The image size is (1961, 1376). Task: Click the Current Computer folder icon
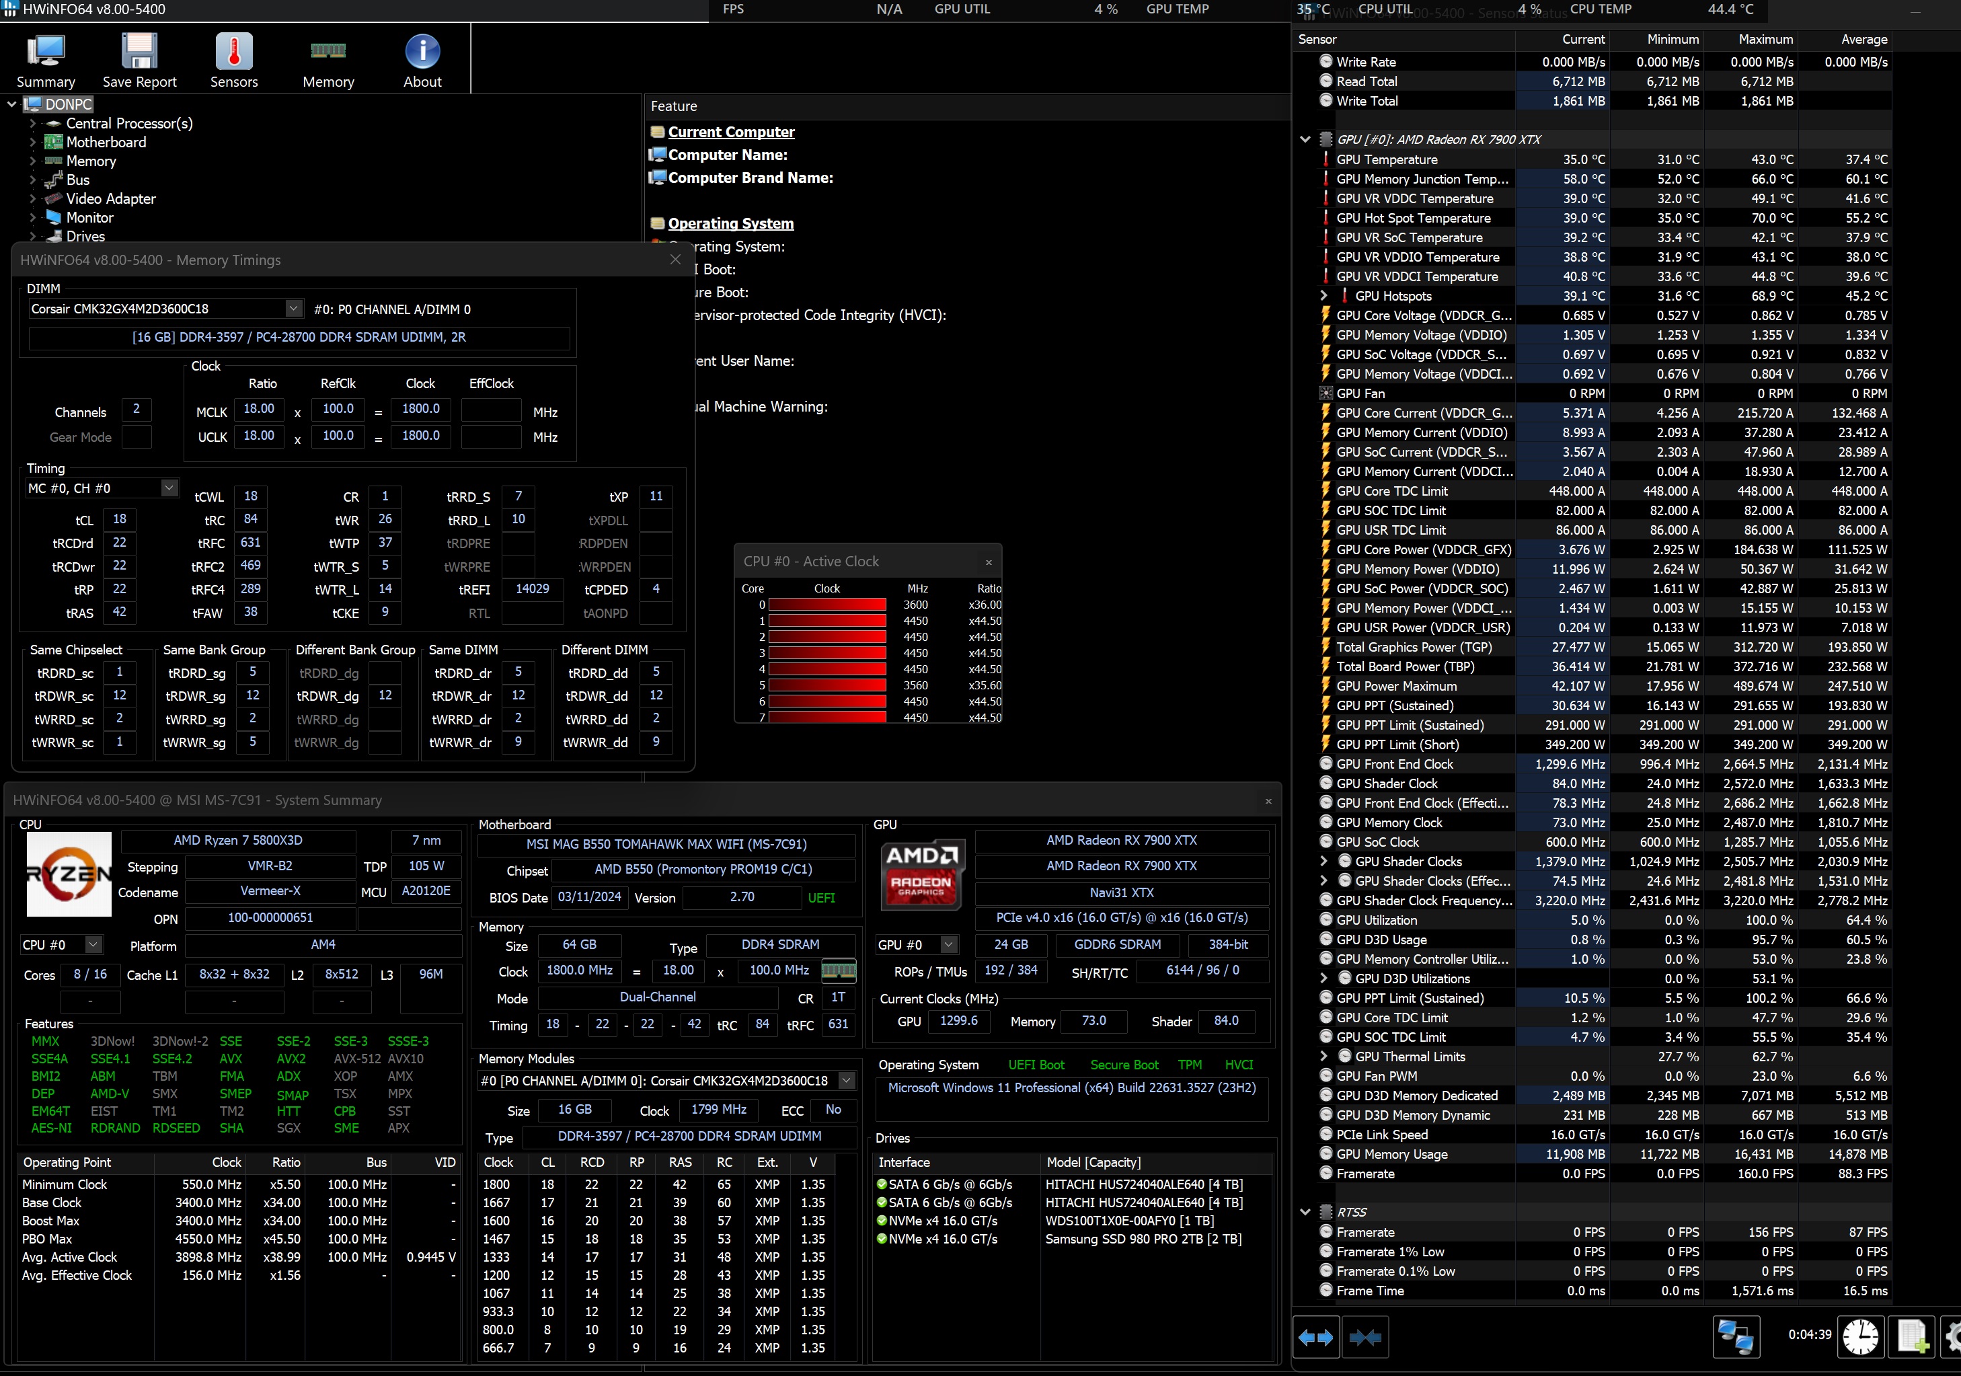[x=658, y=132]
